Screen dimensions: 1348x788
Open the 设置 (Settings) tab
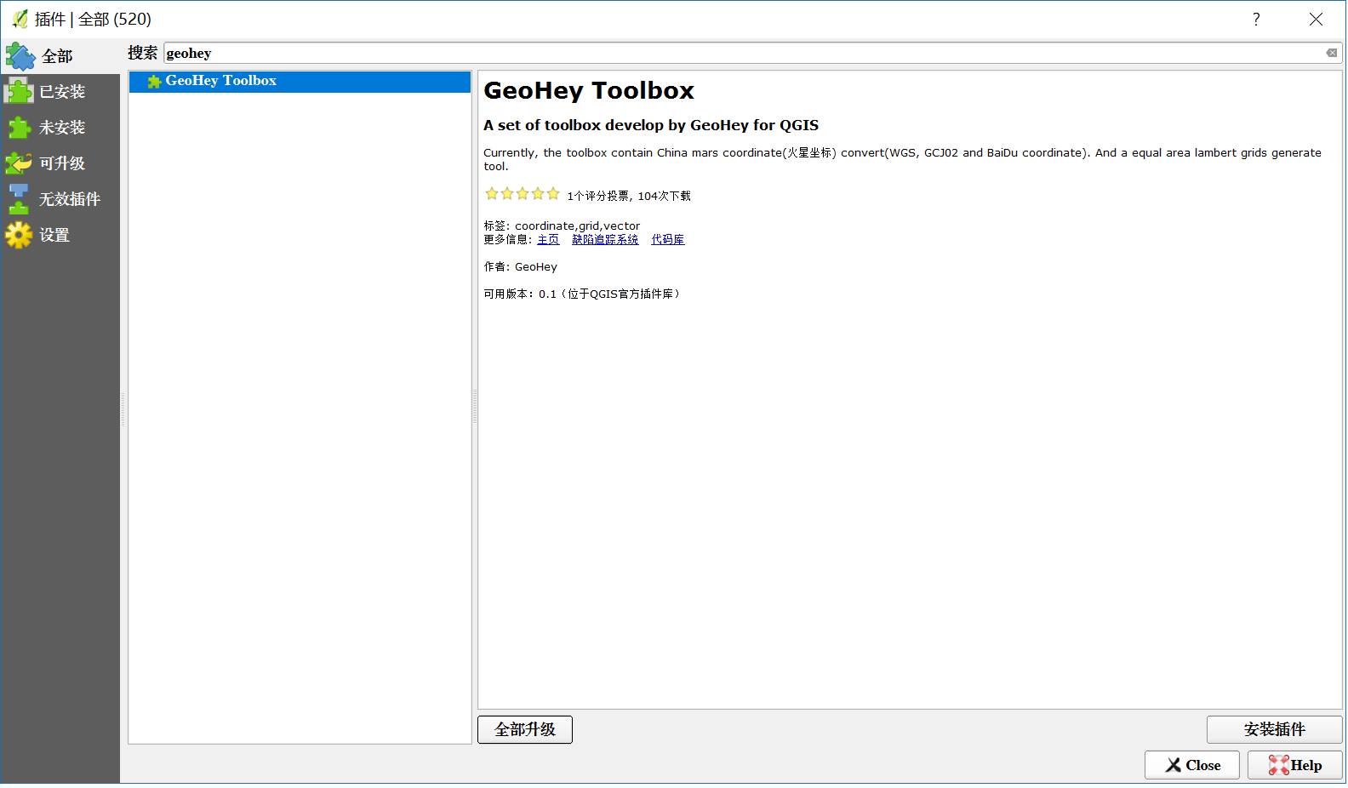tap(60, 235)
